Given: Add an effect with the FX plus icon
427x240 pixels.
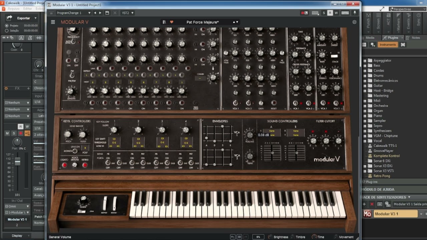Looking at the screenshot, I should click(28, 88).
